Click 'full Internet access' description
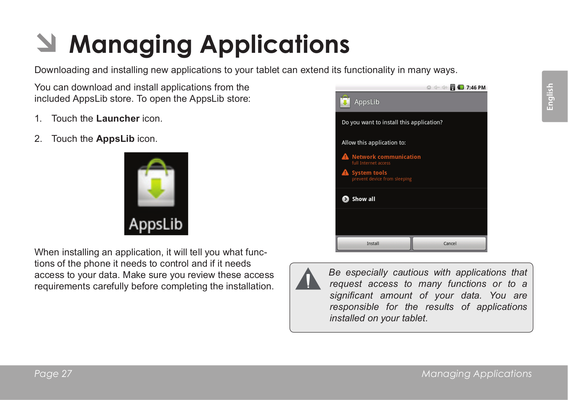Screen dimensions: 568x400 tap(371, 163)
